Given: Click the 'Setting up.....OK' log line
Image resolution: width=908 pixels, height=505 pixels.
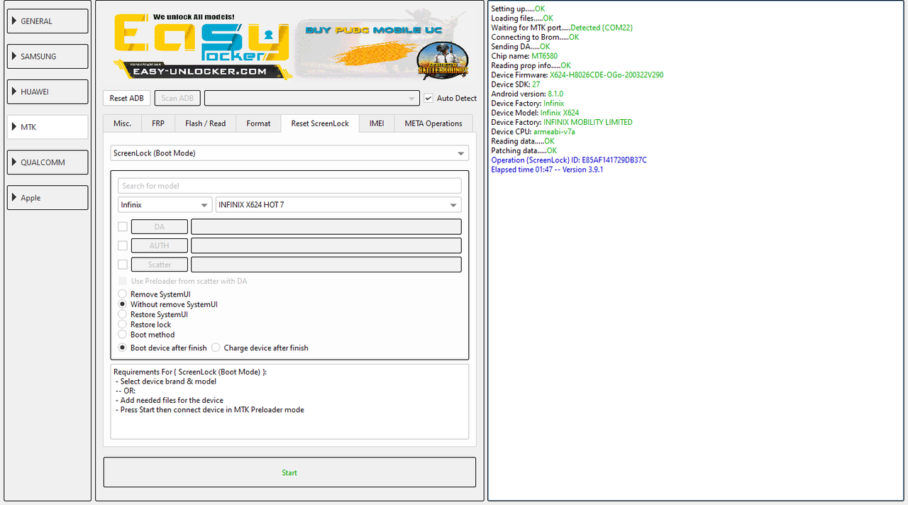Looking at the screenshot, I should [x=518, y=9].
